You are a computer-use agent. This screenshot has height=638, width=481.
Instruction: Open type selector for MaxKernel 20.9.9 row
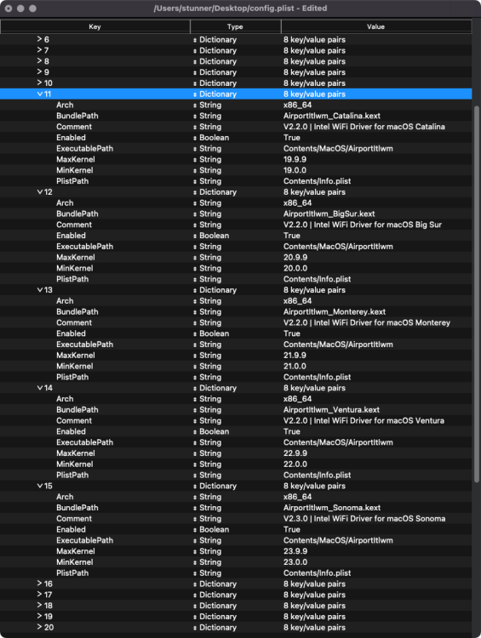pyautogui.click(x=195, y=258)
